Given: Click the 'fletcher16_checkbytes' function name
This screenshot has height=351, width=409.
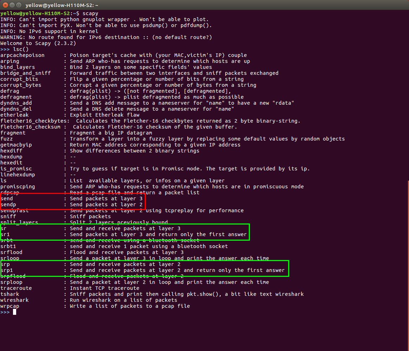Looking at the screenshot, I should click(33, 121).
